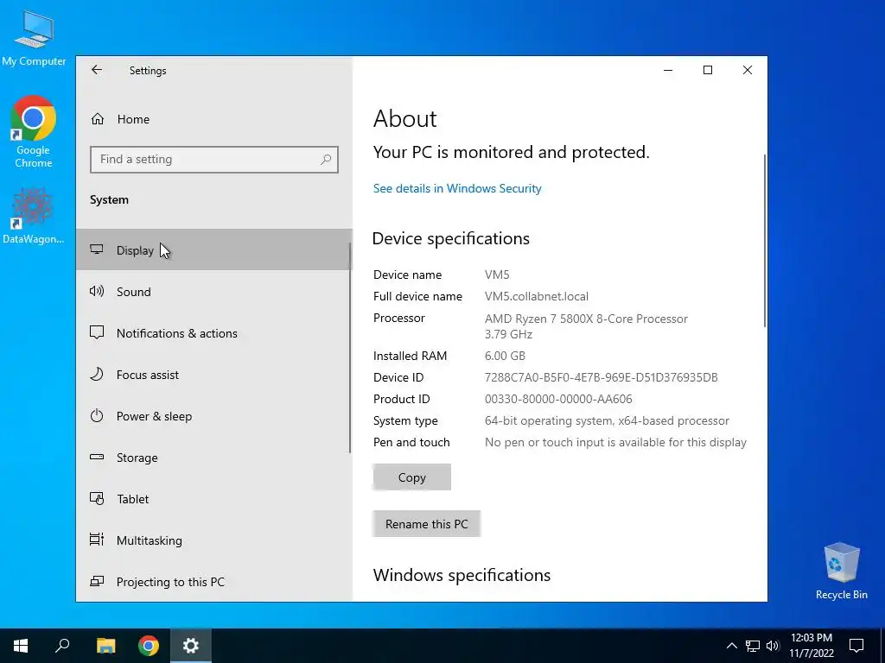The image size is (885, 663).
Task: Click the Product ID value 00330-80000-00000-AA606
Action: pos(558,399)
